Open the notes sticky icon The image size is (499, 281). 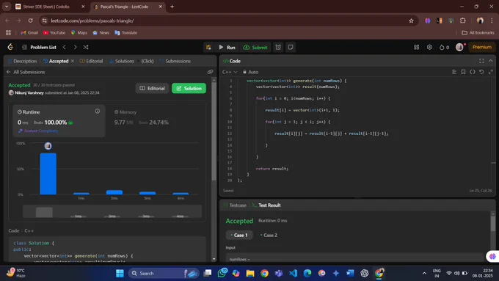point(291,47)
